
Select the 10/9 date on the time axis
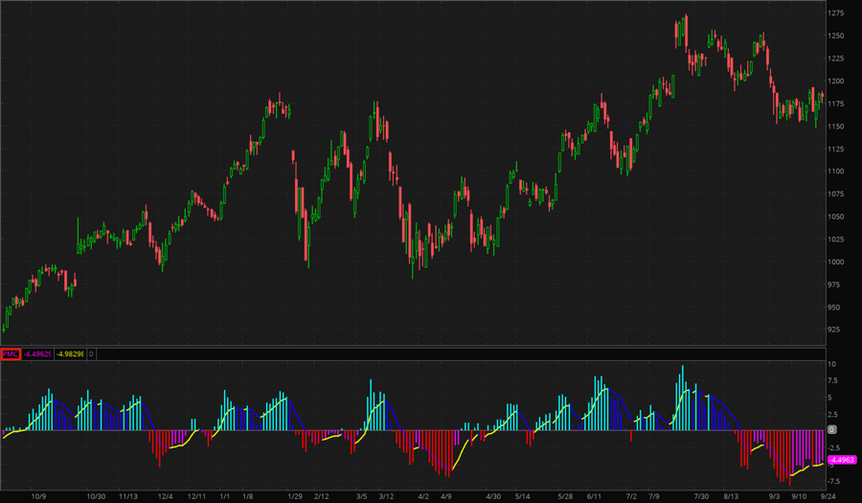(x=39, y=496)
